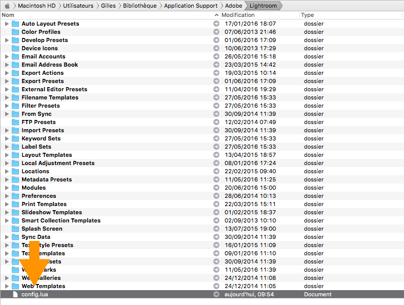Viewport: 404px width, 305px height.
Task: Expand the Smart Collection Templates folder
Action: click(7, 220)
